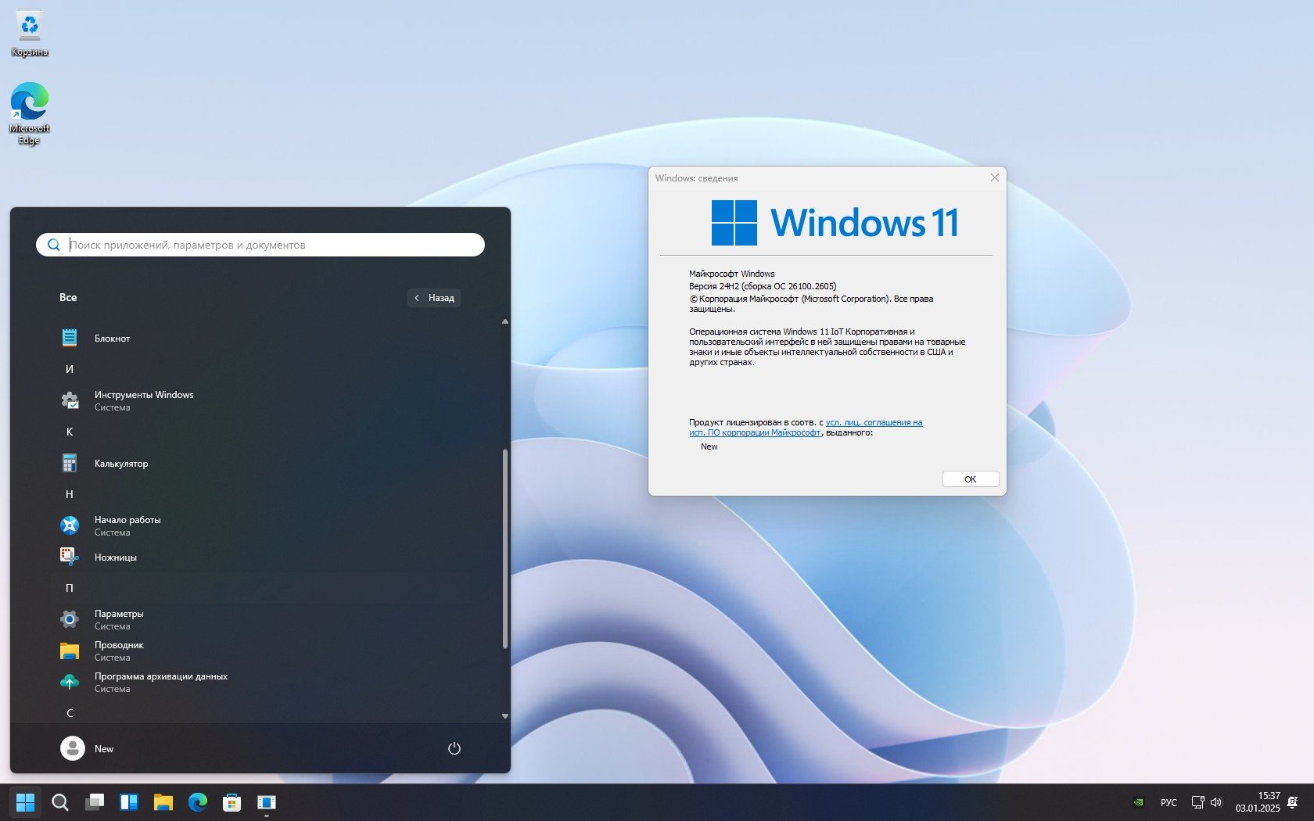The width and height of the screenshot is (1314, 821).
Task: Click the search field in Start menu
Action: [x=266, y=245]
